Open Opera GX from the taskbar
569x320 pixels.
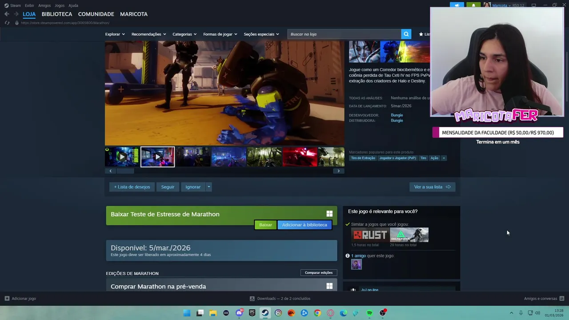[x=330, y=313]
